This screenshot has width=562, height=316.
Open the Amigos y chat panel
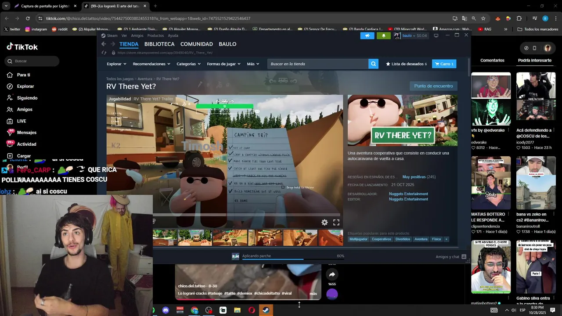click(x=451, y=257)
